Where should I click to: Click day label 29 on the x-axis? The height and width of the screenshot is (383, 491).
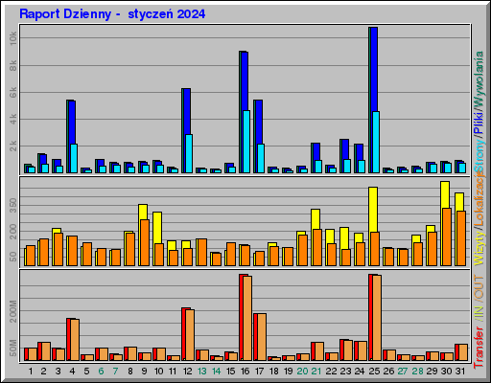[433, 372]
